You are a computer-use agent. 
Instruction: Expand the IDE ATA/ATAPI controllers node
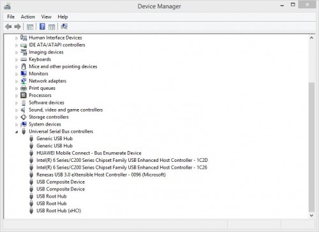pos(17,45)
